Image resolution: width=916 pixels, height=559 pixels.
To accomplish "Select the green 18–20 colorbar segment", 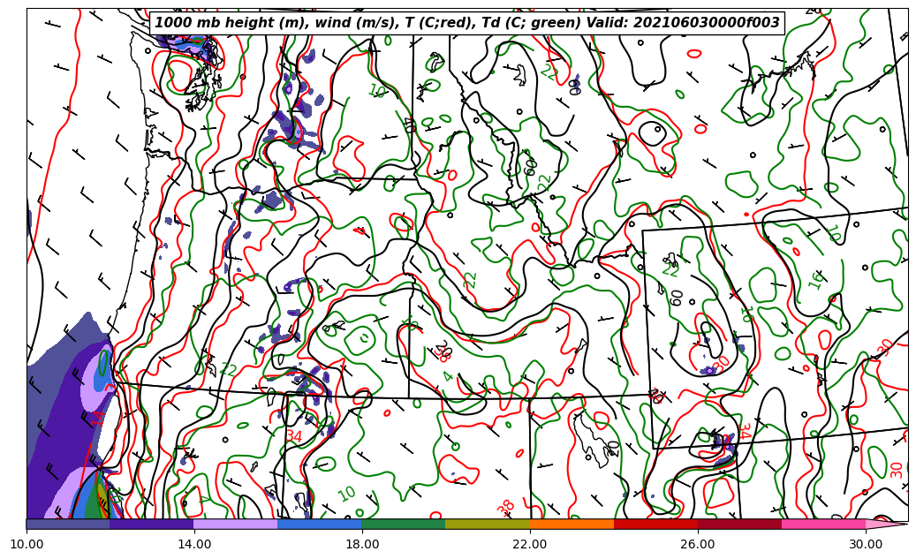I will click(403, 524).
